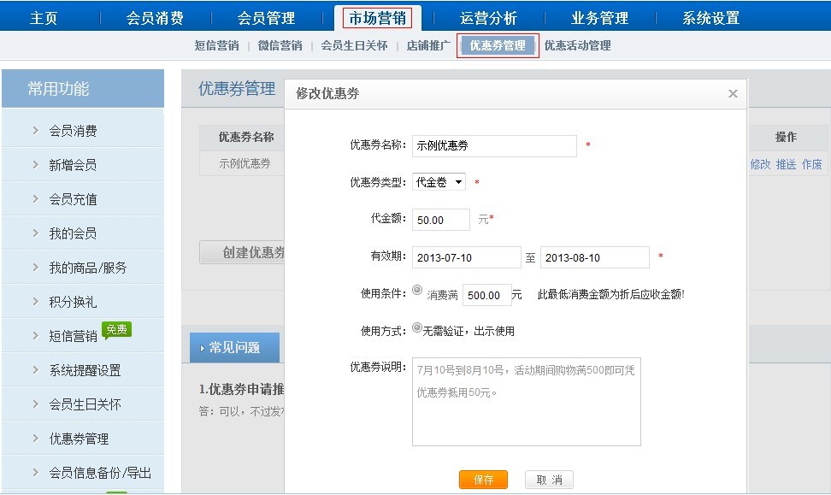Switch to the 会员管理 tab

pyautogui.click(x=266, y=18)
